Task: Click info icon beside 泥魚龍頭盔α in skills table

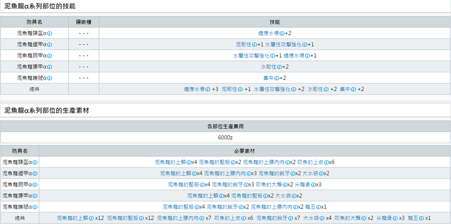Action: coord(50,33)
